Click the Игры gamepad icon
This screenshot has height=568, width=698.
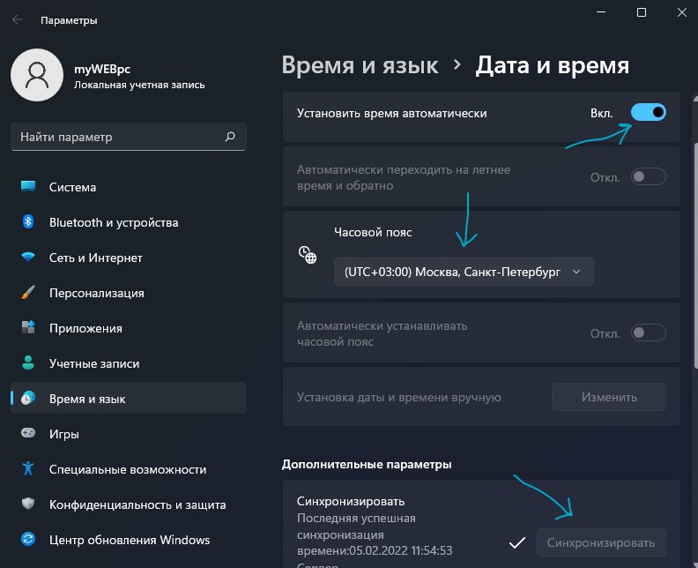(x=28, y=432)
